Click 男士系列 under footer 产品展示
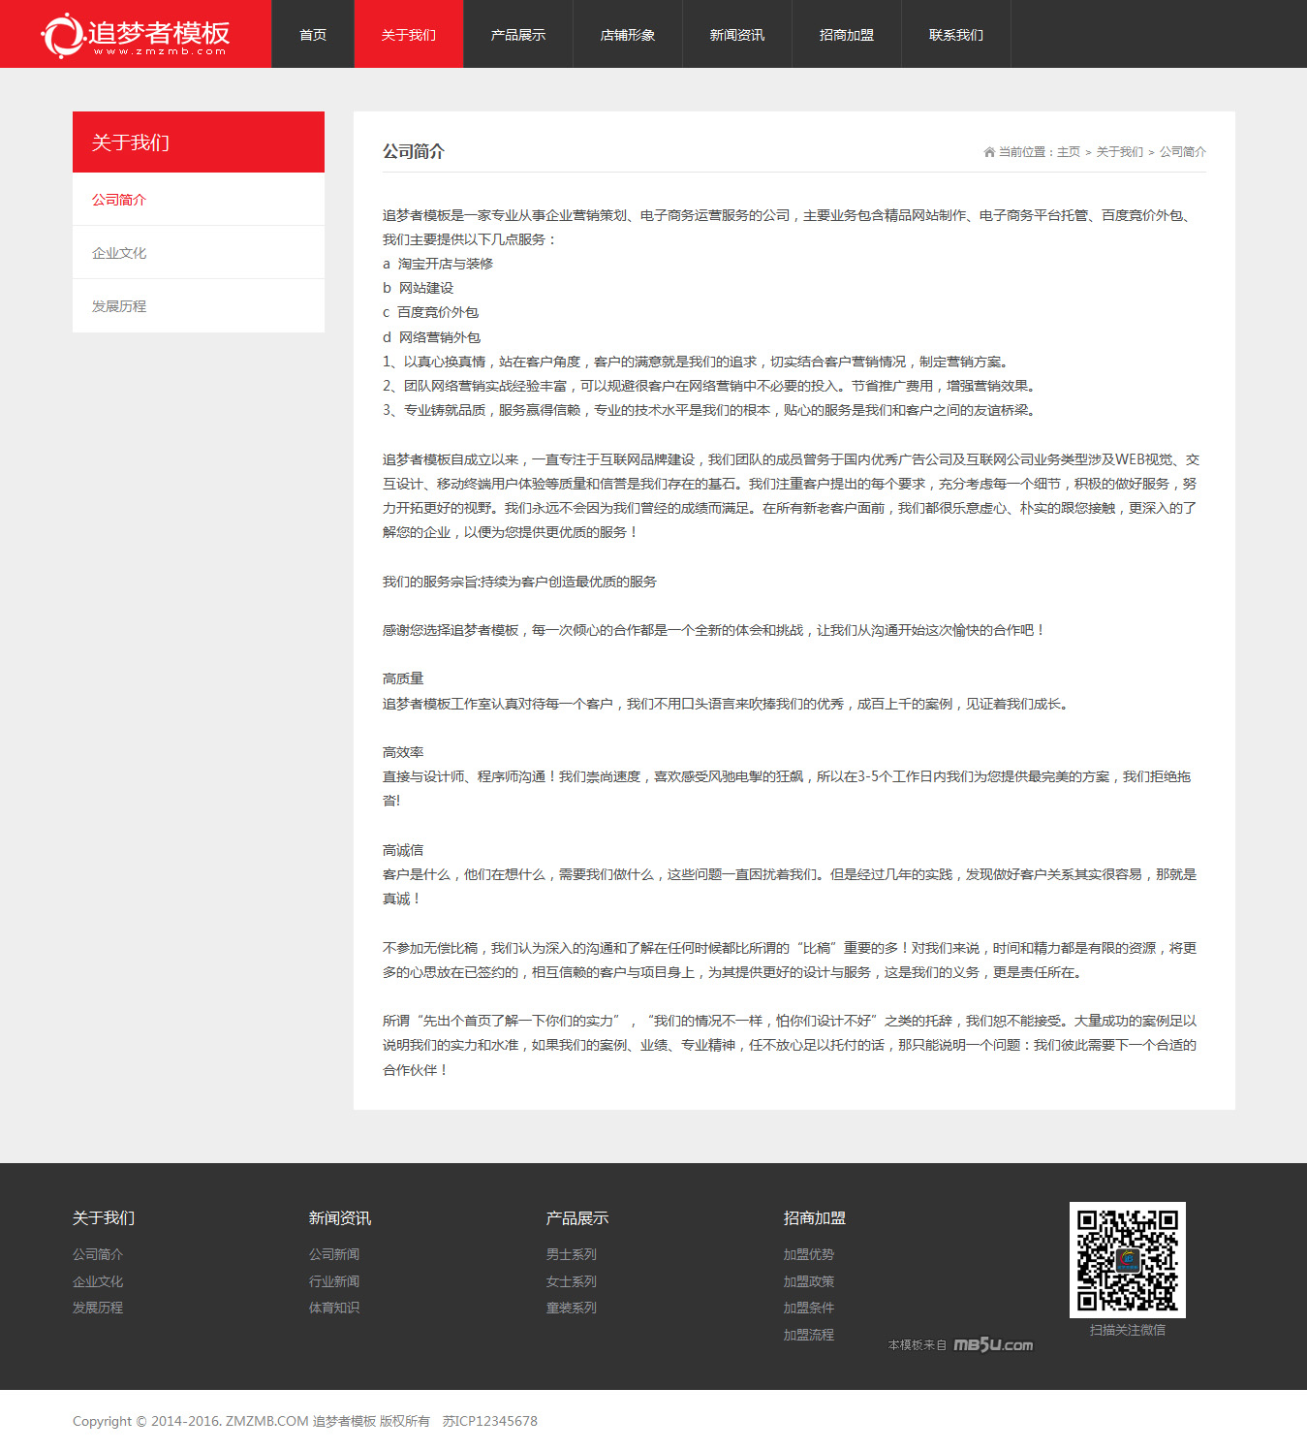This screenshot has width=1307, height=1451. (572, 1254)
